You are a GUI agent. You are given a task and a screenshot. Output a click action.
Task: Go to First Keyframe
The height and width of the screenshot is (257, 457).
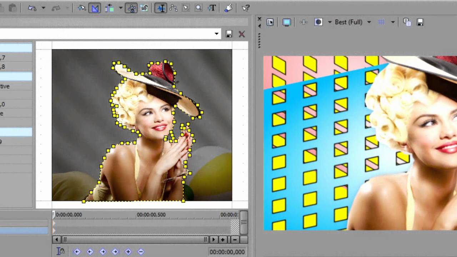point(77,252)
